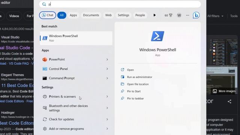Image resolution: width=240 pixels, height=135 pixels.
Task: Choose Open file location
Action: click(138, 84)
